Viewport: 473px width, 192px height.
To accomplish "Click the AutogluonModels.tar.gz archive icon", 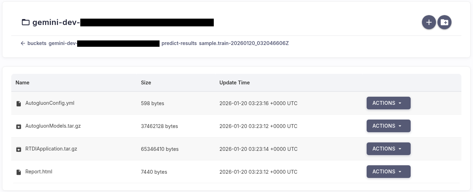I will point(19,126).
